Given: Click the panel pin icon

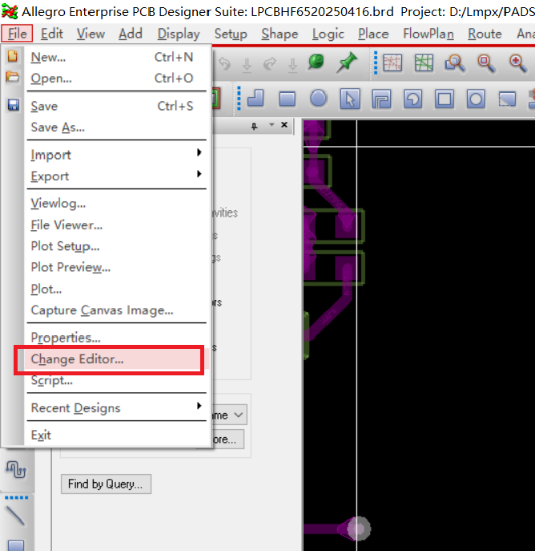Looking at the screenshot, I should tap(255, 126).
